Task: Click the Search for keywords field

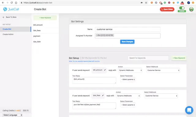Action: pos(148,58)
